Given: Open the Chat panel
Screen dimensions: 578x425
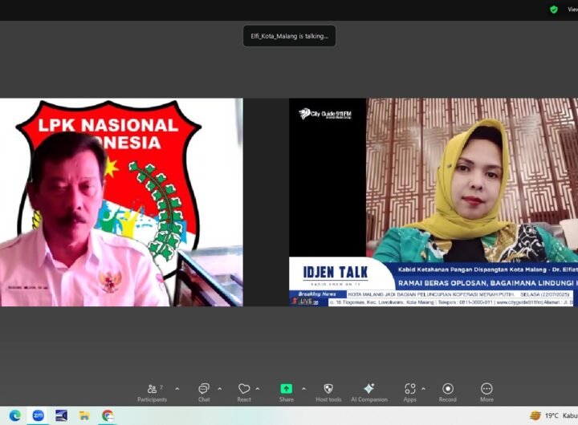Looking at the screenshot, I should click(x=204, y=393).
